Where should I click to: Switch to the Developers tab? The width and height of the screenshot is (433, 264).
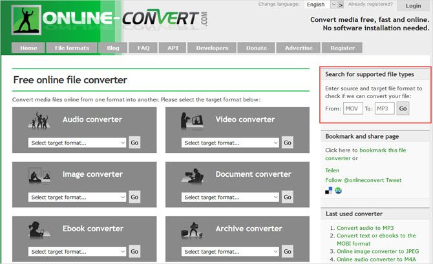(212, 48)
